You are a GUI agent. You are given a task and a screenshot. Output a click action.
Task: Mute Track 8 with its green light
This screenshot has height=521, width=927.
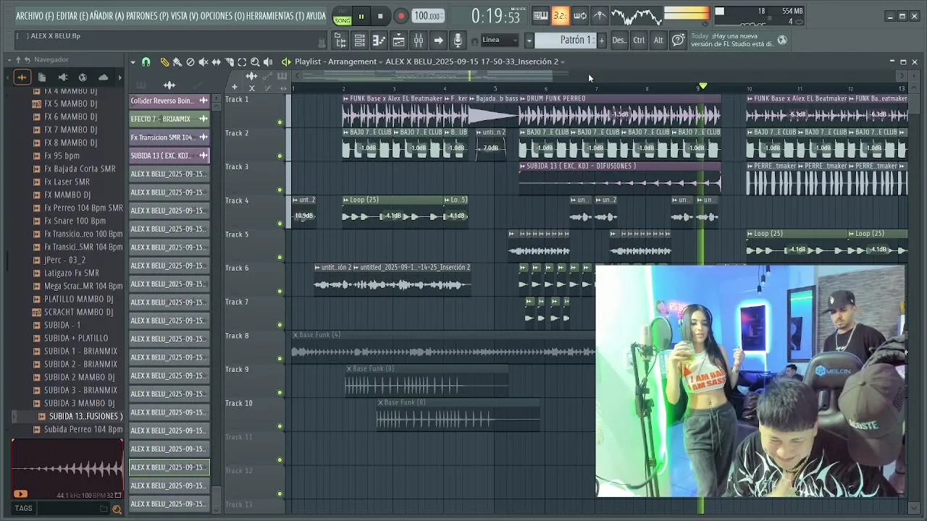tap(280, 359)
